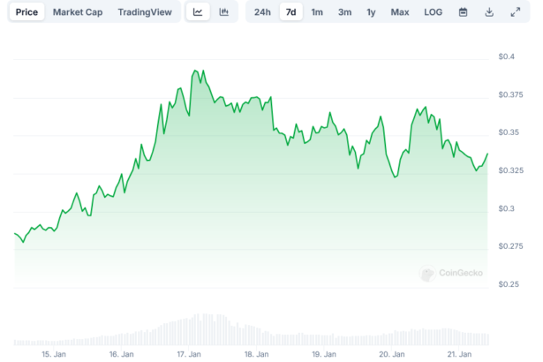The height and width of the screenshot is (362, 543).
Task: Switch to line chart view icon
Action: [x=199, y=12]
